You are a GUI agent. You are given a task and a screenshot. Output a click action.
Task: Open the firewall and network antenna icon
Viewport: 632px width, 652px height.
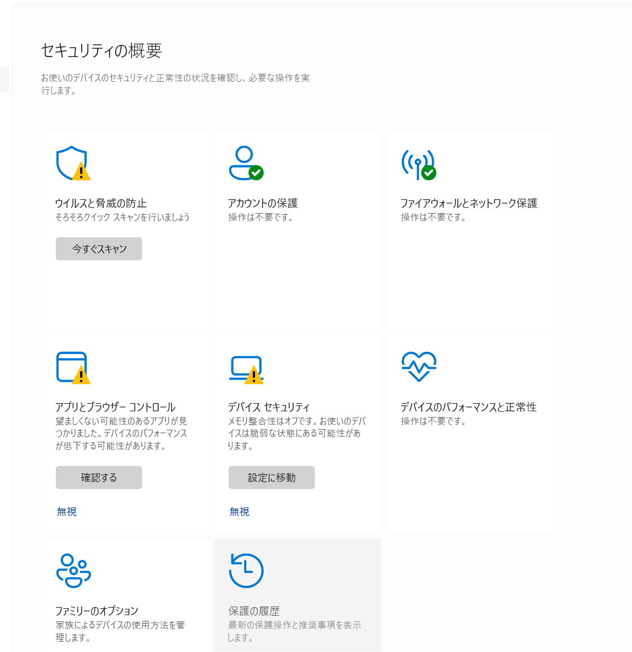pos(419,165)
